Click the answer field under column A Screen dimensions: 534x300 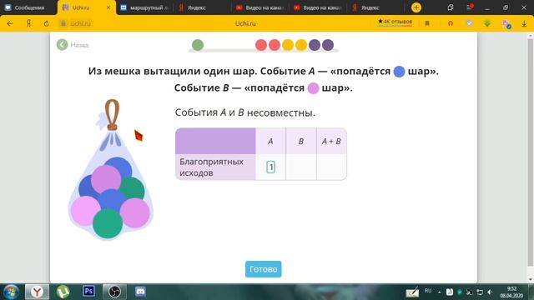point(270,167)
